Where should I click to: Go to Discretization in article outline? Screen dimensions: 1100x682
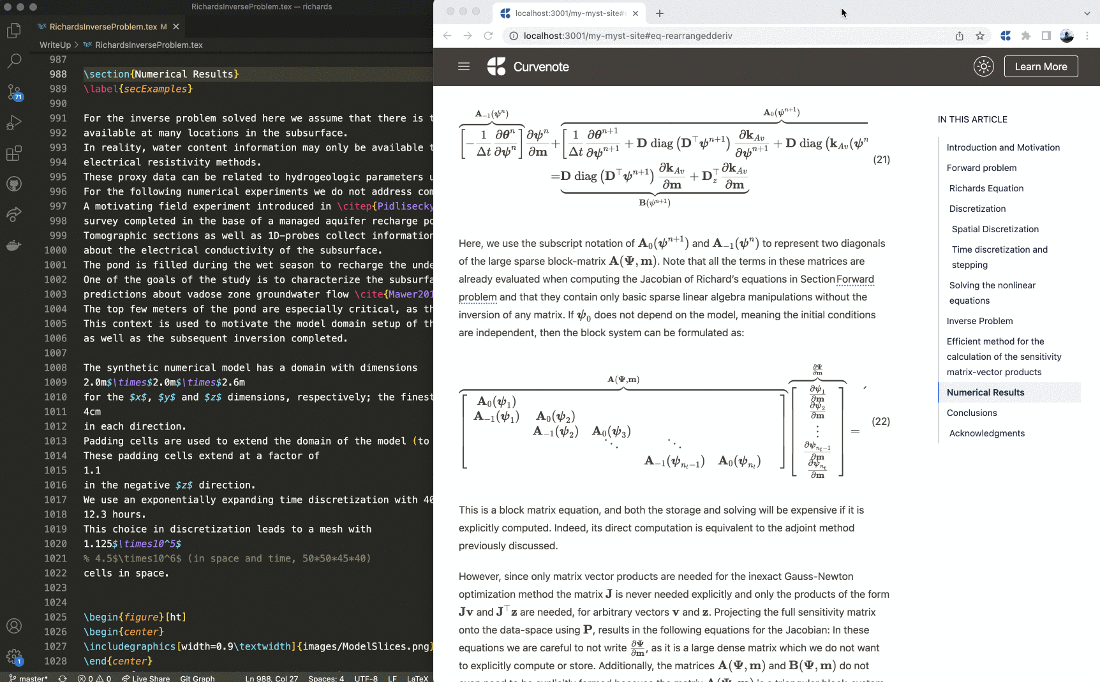point(977,209)
